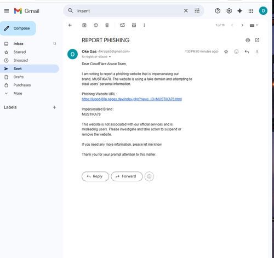
Task: Click the in:sent search field
Action: (x=128, y=11)
